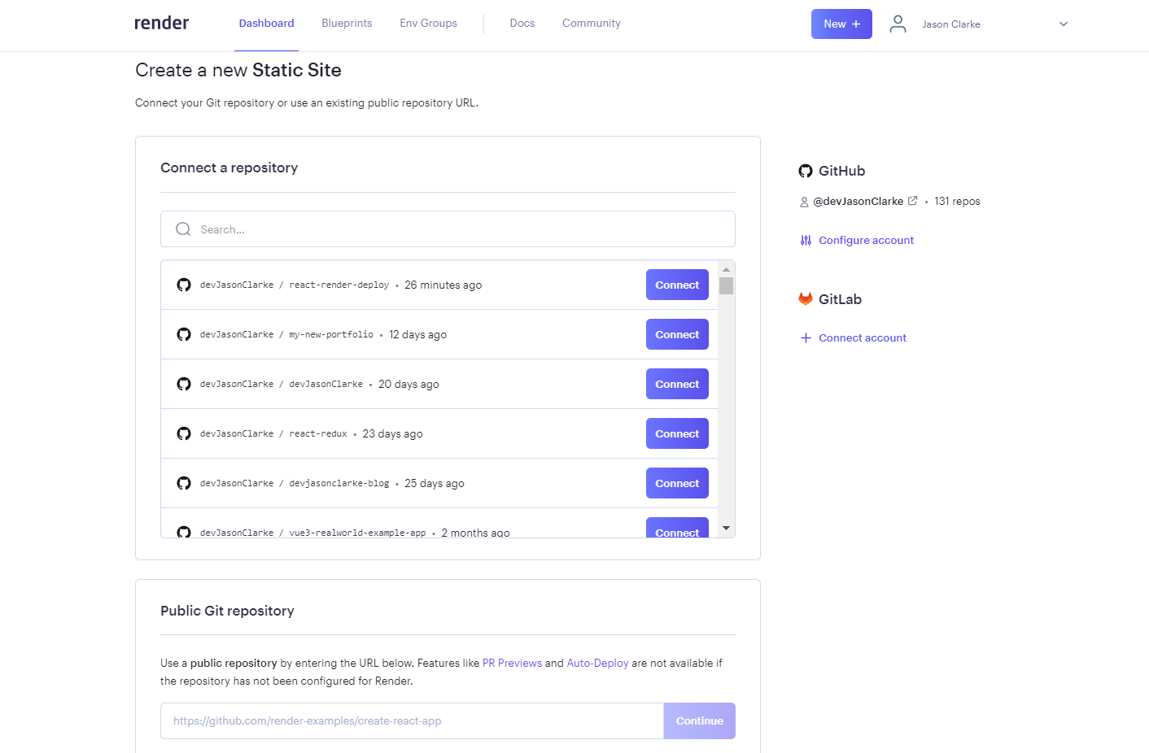Open the New plus menu
Image resolution: width=1149 pixels, height=753 pixels.
pos(841,24)
